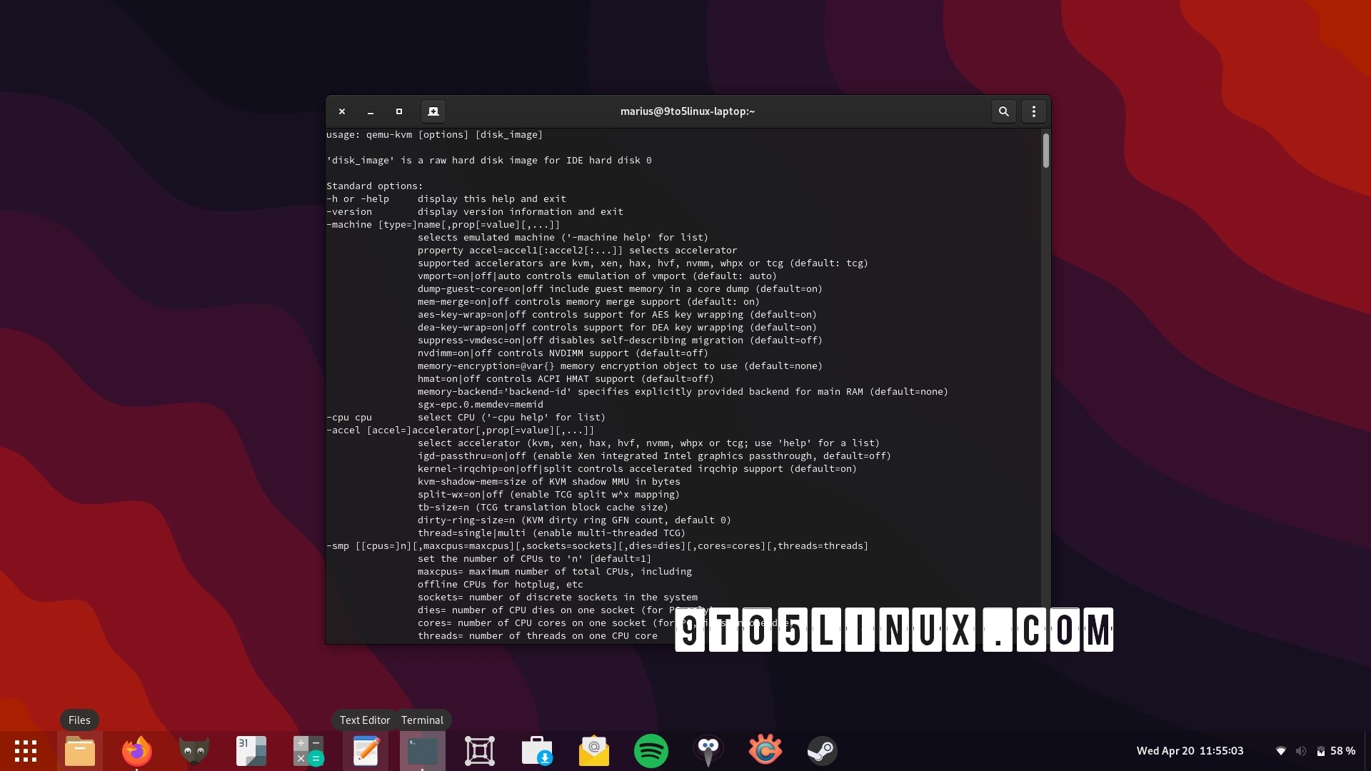Open the applications grid launcher
The height and width of the screenshot is (771, 1371).
pos(26,750)
